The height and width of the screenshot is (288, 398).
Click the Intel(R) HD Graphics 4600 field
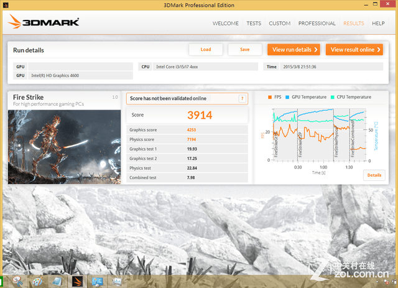(80, 75)
